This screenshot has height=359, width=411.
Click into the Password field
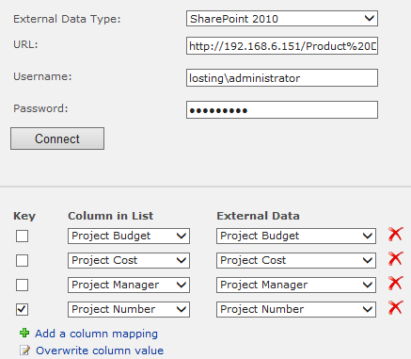pos(282,110)
